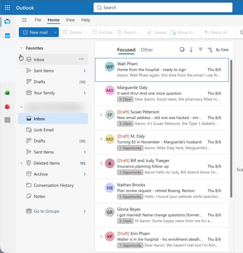Open the File menu
243x253 pixels.
click(x=38, y=20)
